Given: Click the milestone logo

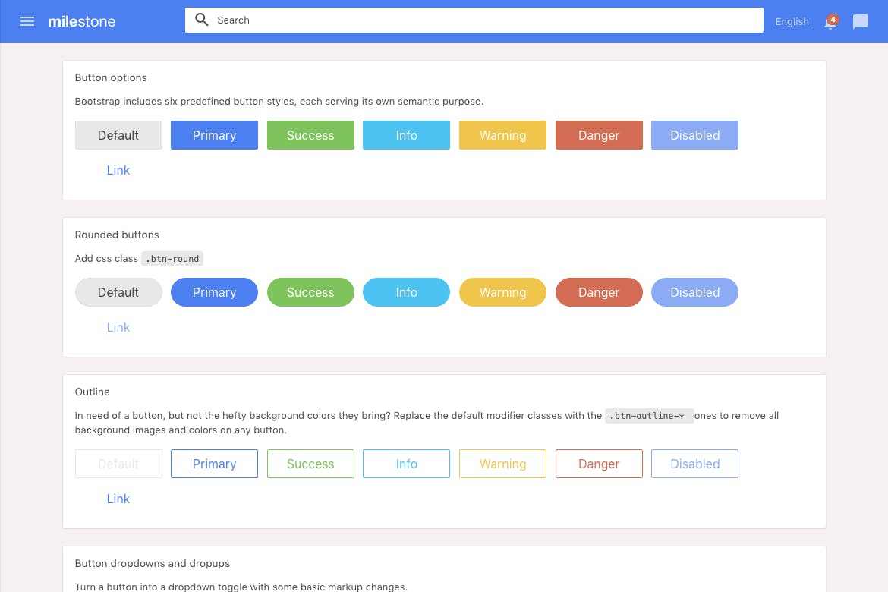Looking at the screenshot, I should (81, 21).
